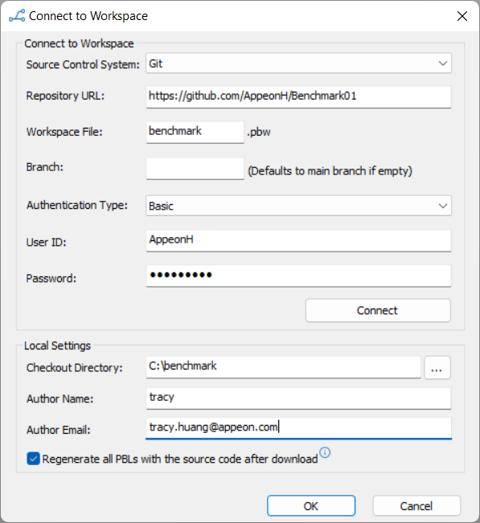
Task: Click the Connect button
Action: click(378, 310)
